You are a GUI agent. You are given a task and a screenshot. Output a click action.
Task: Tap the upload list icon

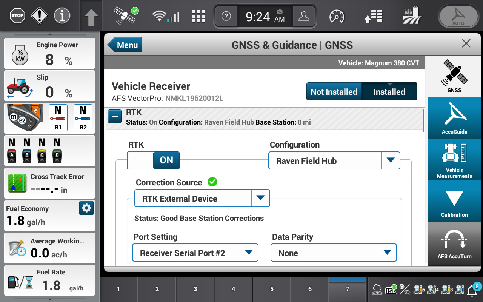[374, 16]
